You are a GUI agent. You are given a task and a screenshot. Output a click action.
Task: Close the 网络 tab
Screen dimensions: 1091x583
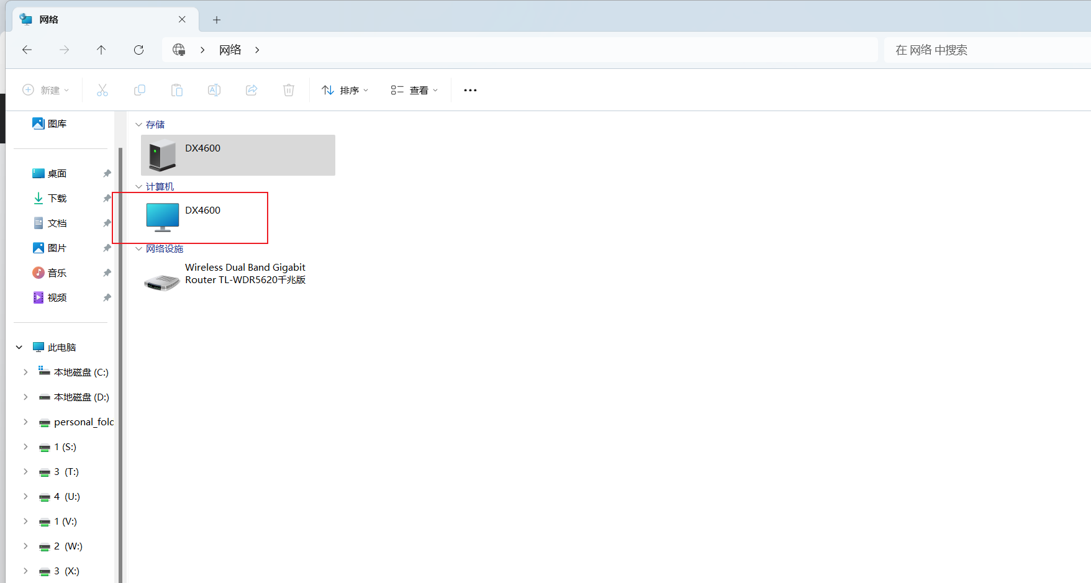click(182, 19)
